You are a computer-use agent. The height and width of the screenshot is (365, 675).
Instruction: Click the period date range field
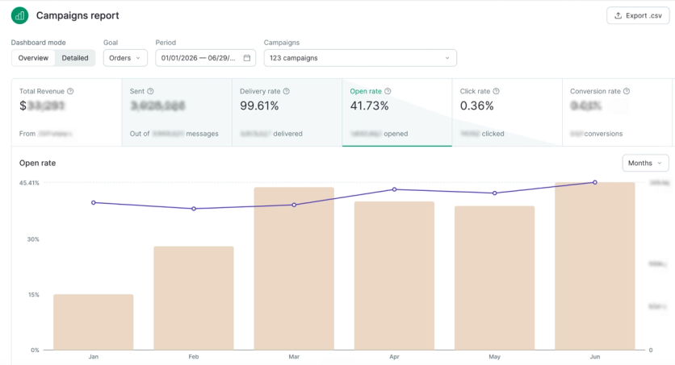click(205, 58)
